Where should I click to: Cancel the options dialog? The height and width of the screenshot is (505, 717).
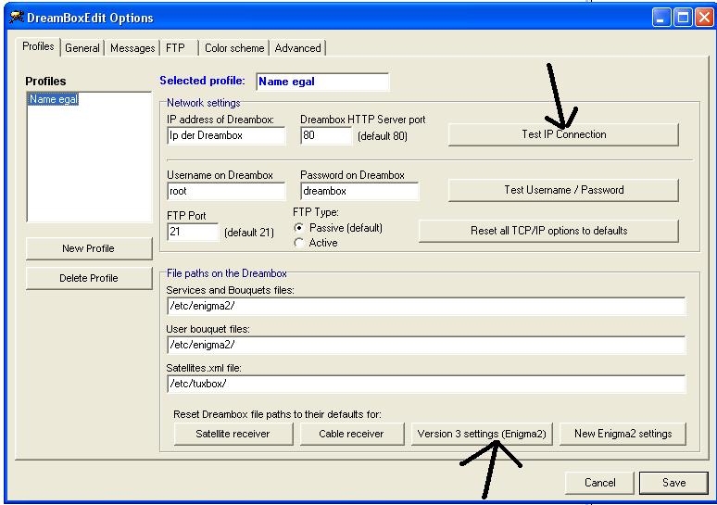[599, 483]
